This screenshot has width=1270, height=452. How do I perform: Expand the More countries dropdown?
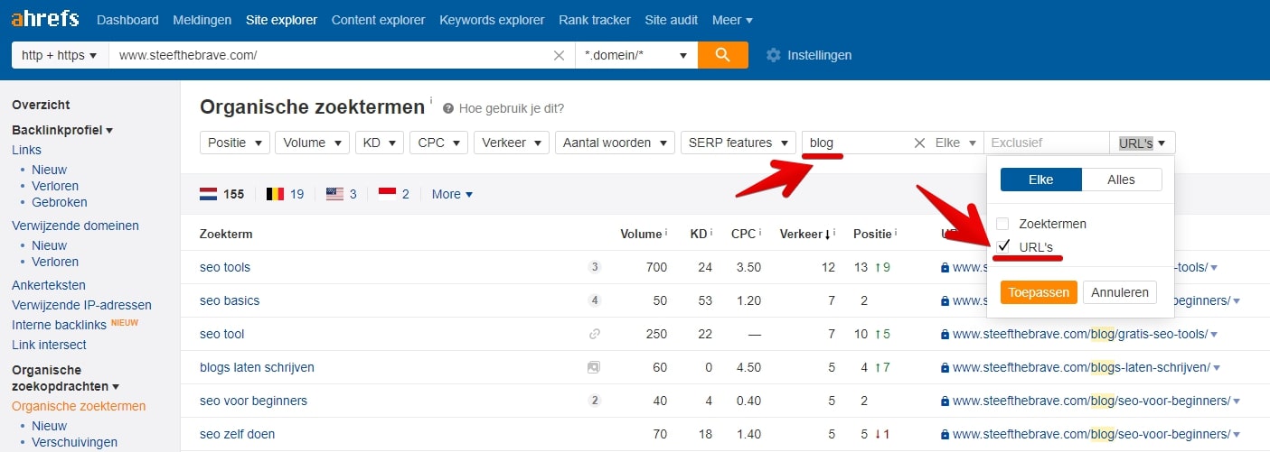click(452, 194)
